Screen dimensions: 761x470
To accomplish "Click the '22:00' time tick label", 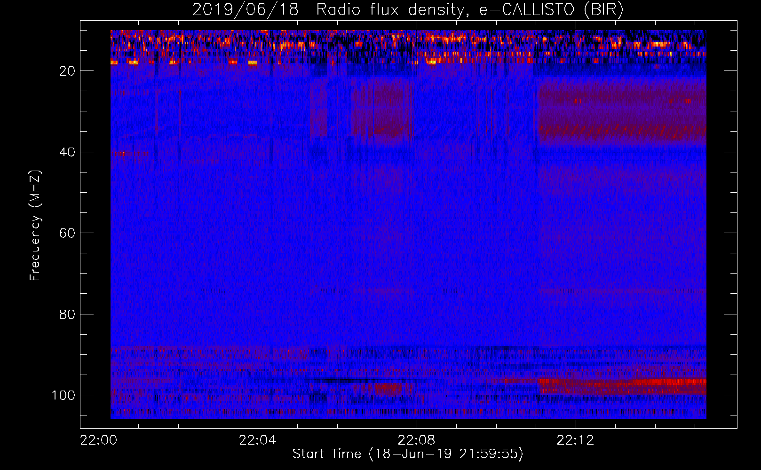I will click(x=99, y=440).
